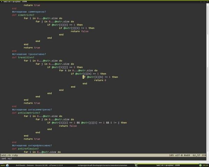Screen dimensions: 209x167
Task: Click the comment '#отношение транзитивно?'
Action: [29, 54]
